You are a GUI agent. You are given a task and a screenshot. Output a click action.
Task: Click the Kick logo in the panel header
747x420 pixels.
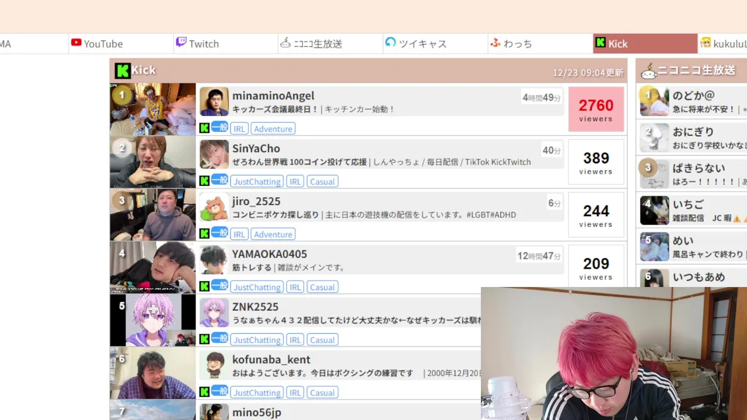coord(122,71)
